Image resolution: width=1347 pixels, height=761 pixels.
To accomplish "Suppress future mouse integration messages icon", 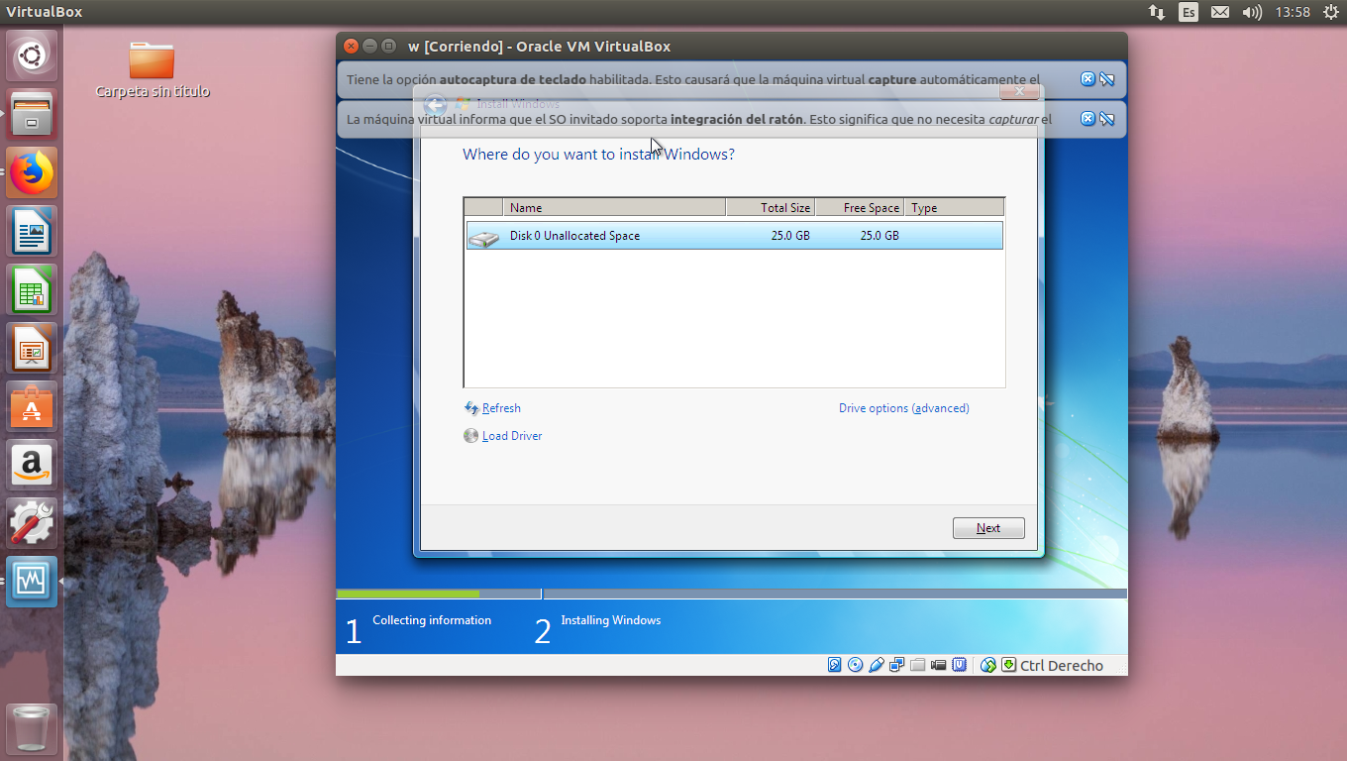I will pos(1107,119).
